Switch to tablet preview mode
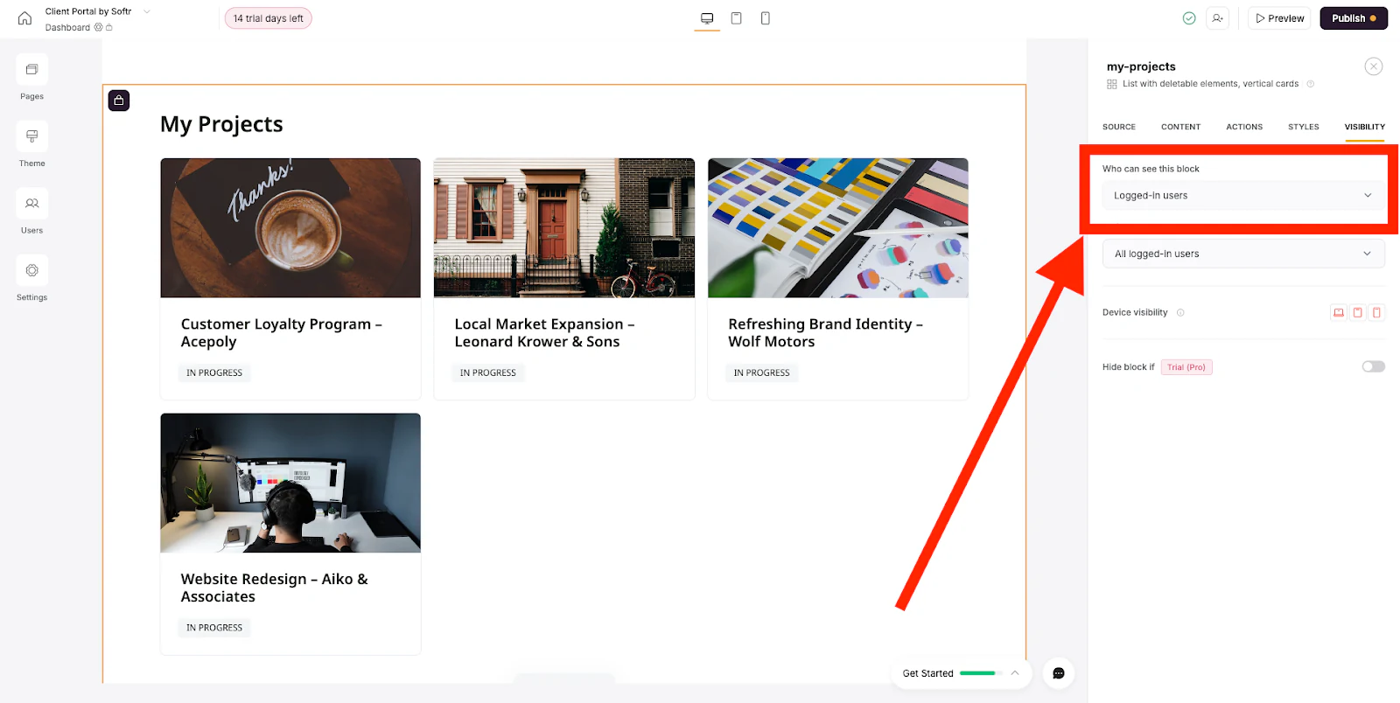The height and width of the screenshot is (703, 1400). point(737,18)
